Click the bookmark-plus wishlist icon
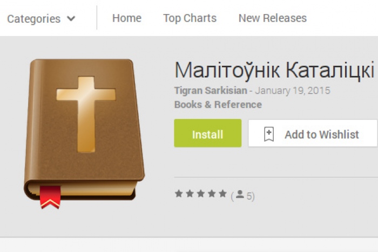Viewport: 378px width, 252px height. pyautogui.click(x=269, y=134)
